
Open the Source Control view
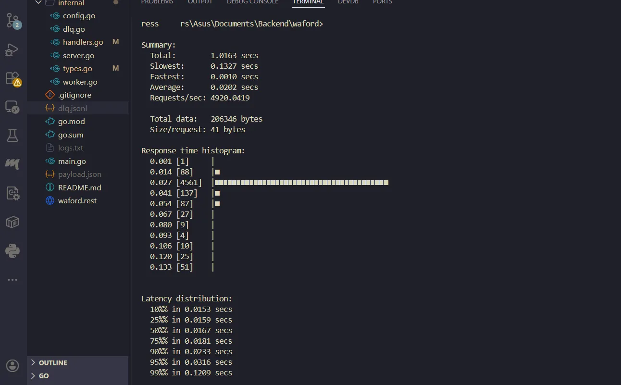point(12,21)
